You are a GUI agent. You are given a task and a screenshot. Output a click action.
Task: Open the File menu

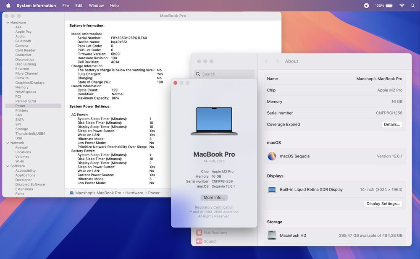66,5
